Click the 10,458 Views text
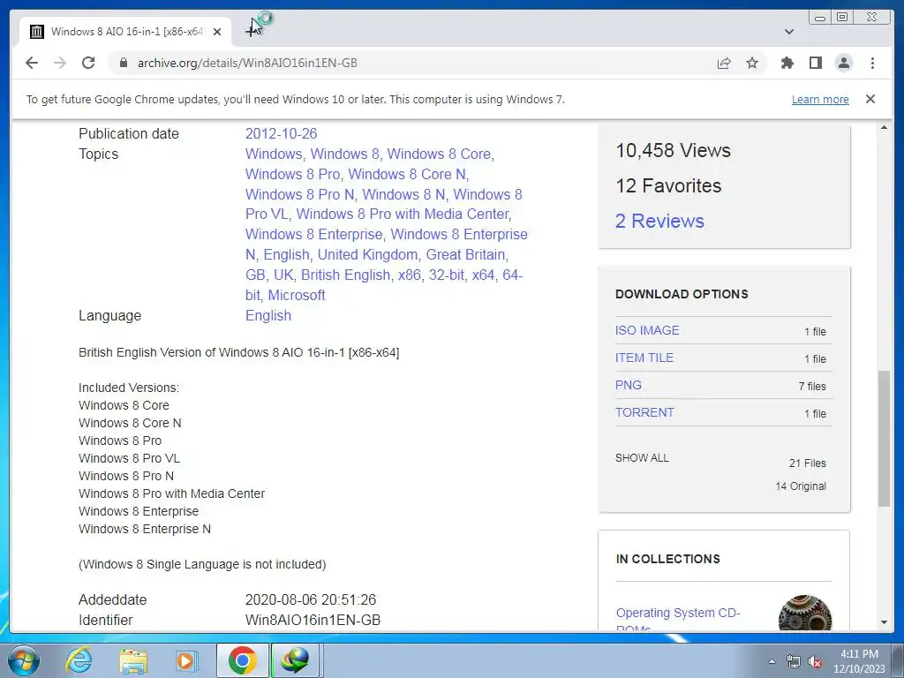904x678 pixels. pyautogui.click(x=673, y=150)
